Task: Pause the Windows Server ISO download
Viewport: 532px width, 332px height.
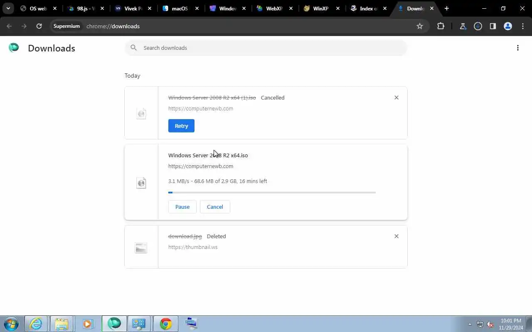Action: click(x=182, y=207)
